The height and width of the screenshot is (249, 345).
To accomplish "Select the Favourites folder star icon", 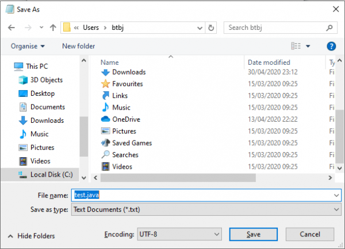I will (105, 84).
